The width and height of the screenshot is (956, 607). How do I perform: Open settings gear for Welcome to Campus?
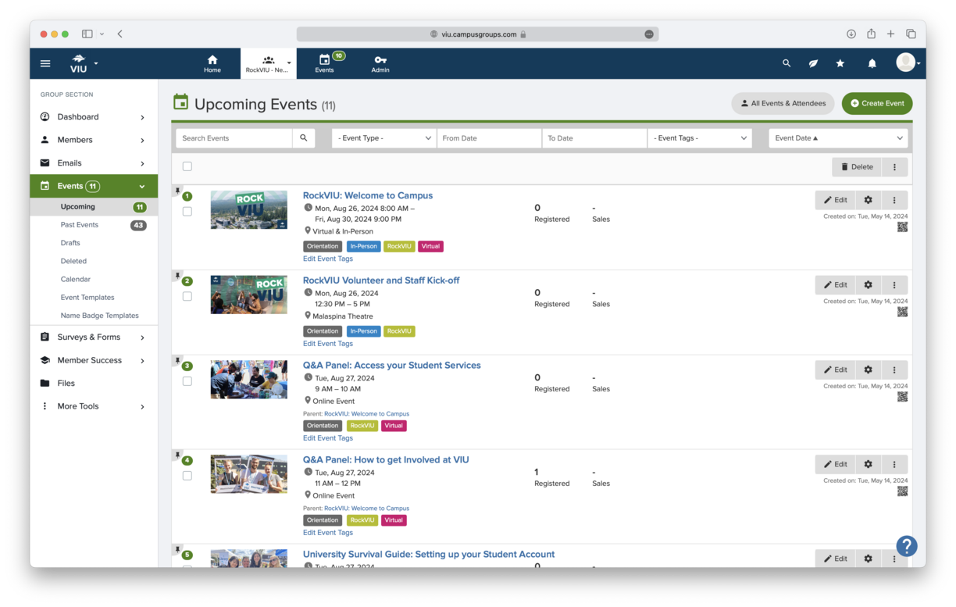(868, 200)
